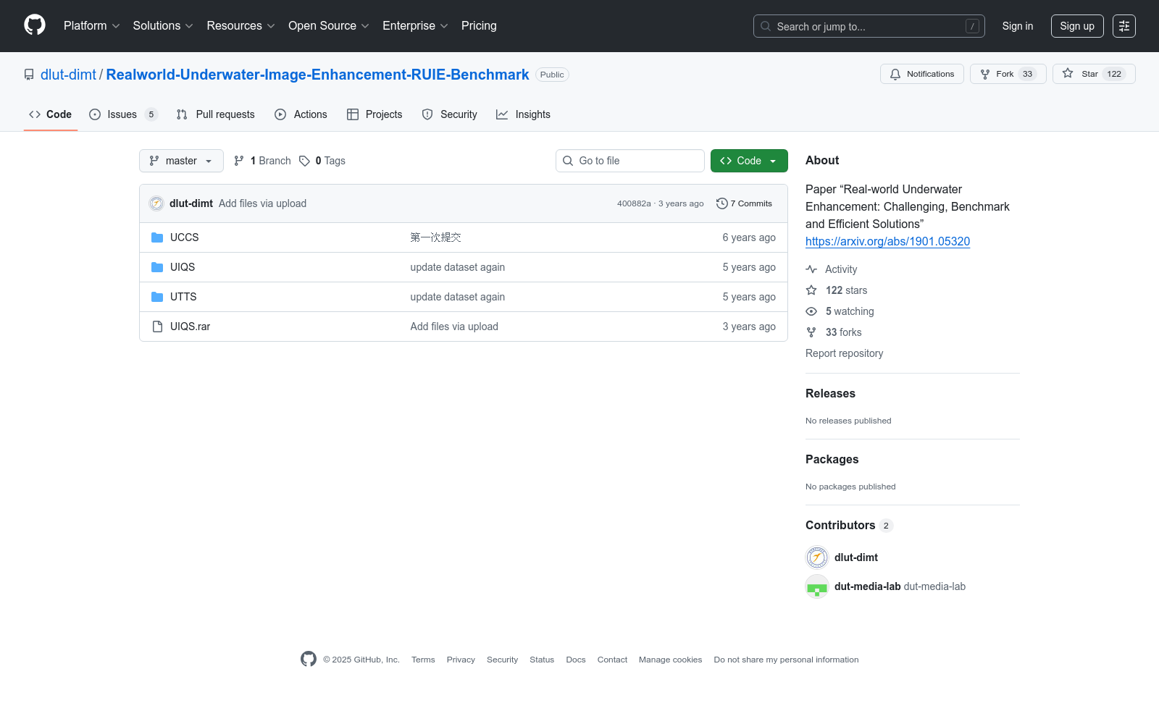Screen dimensions: 1159x724
Task: Expand the Platform menu
Action: coord(91,26)
